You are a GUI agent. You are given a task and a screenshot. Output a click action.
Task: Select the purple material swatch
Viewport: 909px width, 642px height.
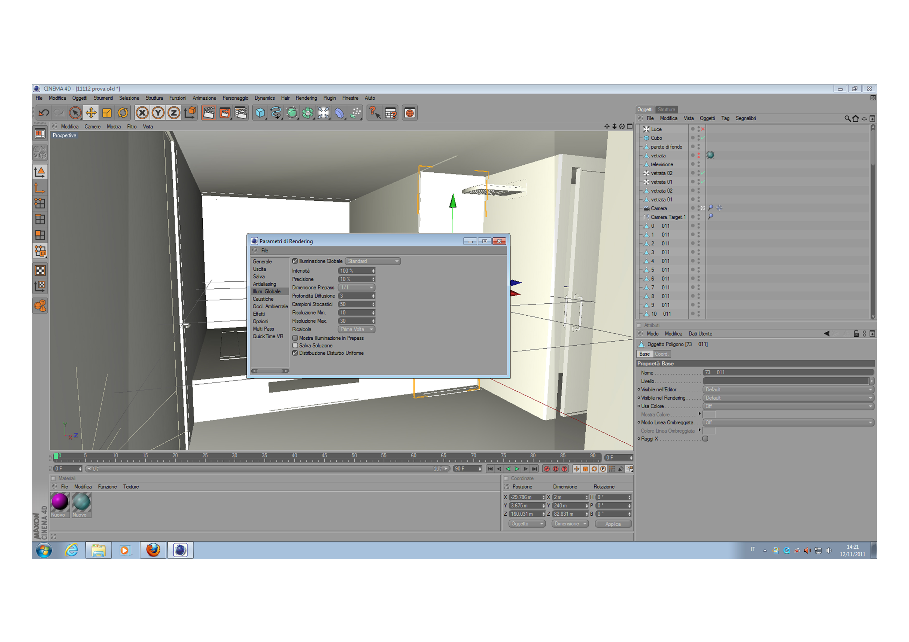coord(60,502)
